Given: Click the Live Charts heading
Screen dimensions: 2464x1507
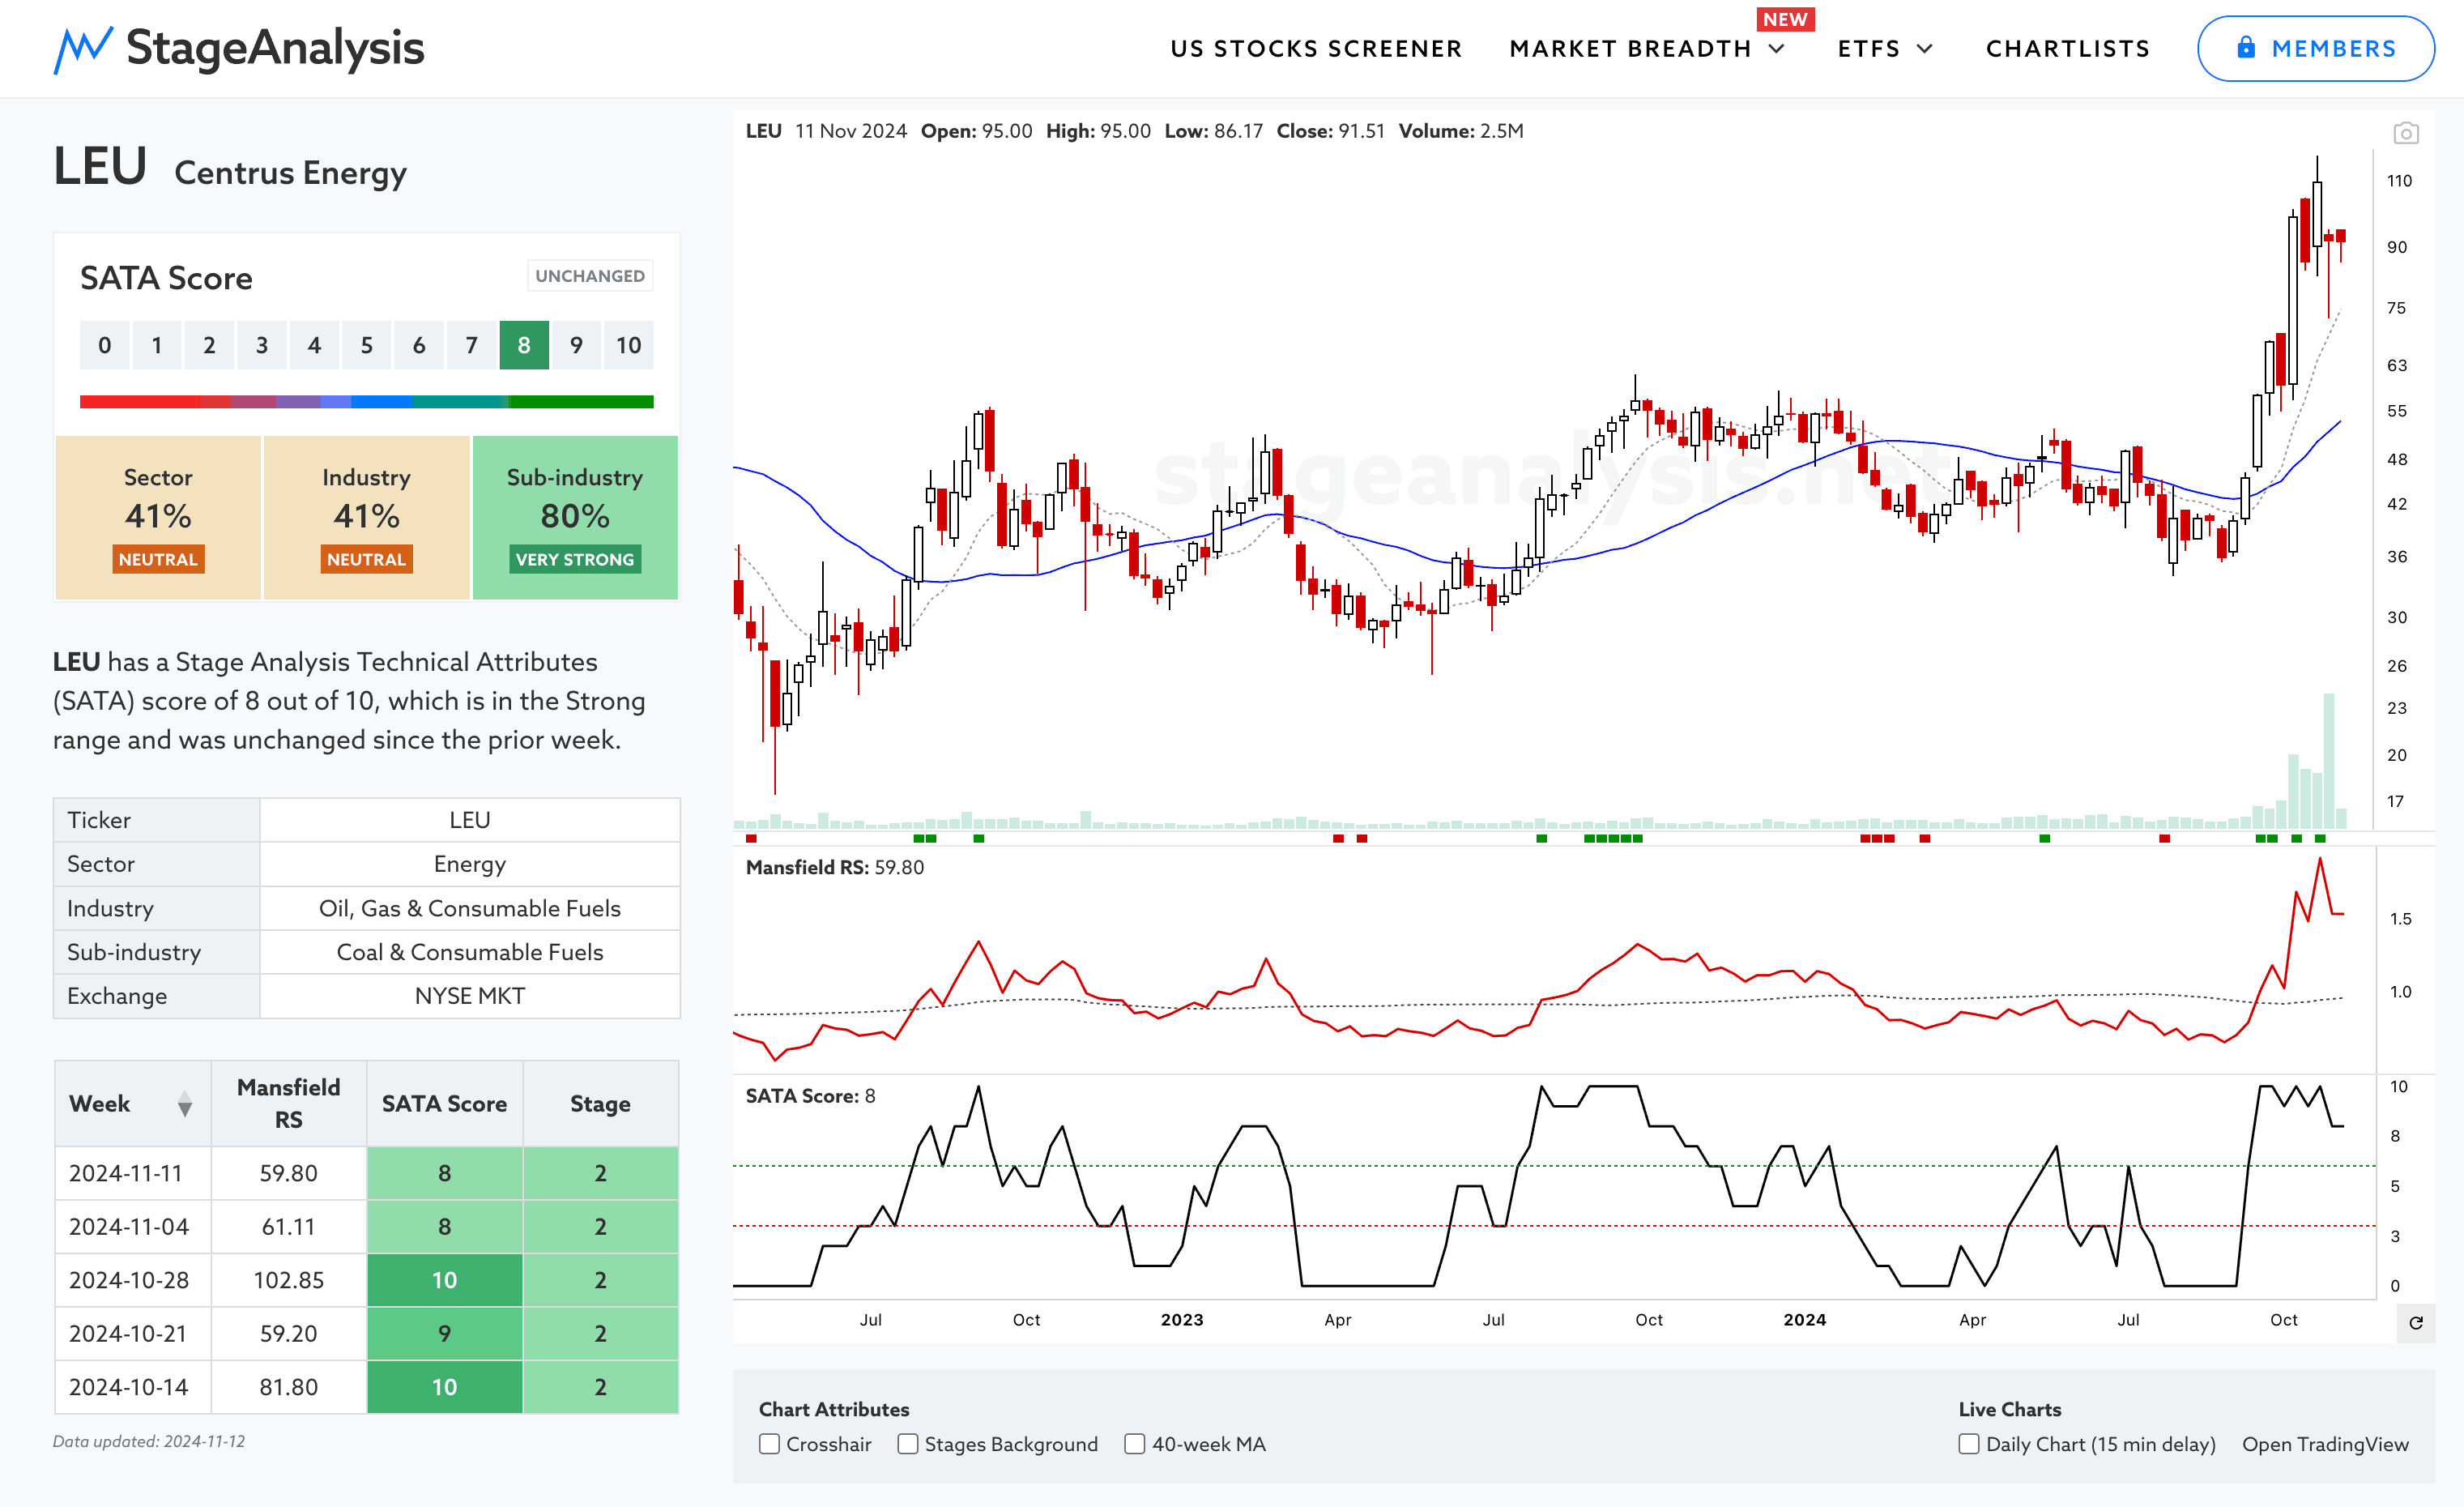Looking at the screenshot, I should [2009, 1409].
